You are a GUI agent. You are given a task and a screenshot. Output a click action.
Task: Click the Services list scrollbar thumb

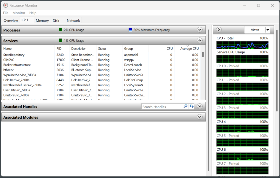(203, 55)
